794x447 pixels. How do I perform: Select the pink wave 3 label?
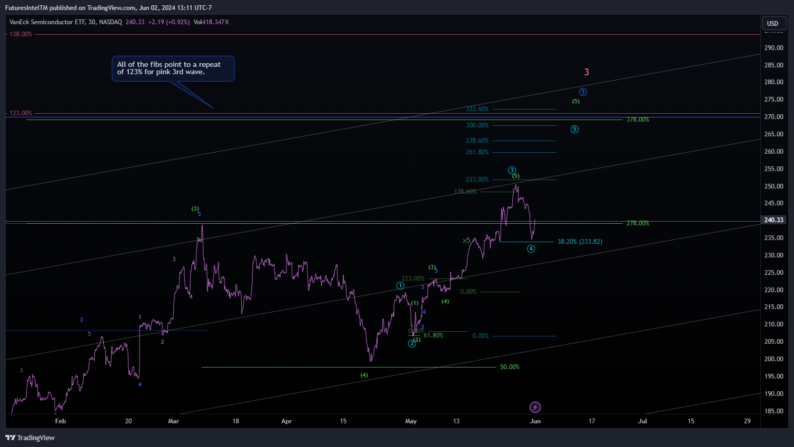[x=587, y=72]
